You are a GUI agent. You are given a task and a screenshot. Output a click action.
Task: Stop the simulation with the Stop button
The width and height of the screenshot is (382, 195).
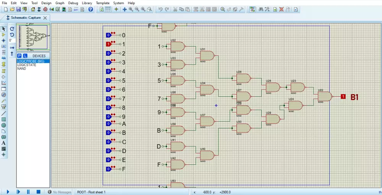(38, 192)
